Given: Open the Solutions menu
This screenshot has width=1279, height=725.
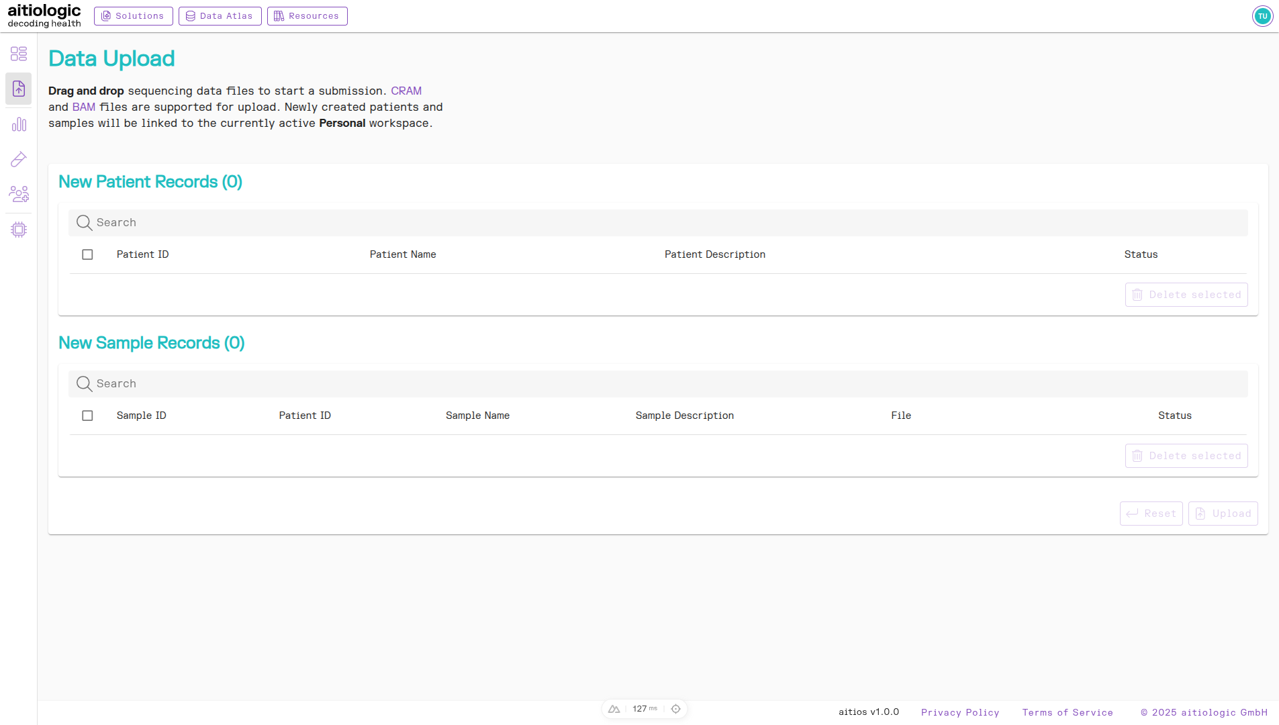Looking at the screenshot, I should [x=133, y=15].
